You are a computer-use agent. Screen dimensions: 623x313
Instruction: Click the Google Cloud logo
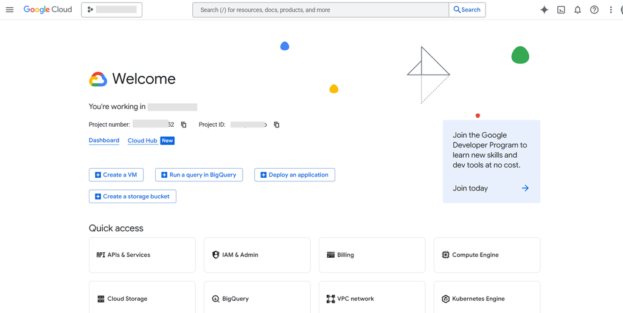47,10
